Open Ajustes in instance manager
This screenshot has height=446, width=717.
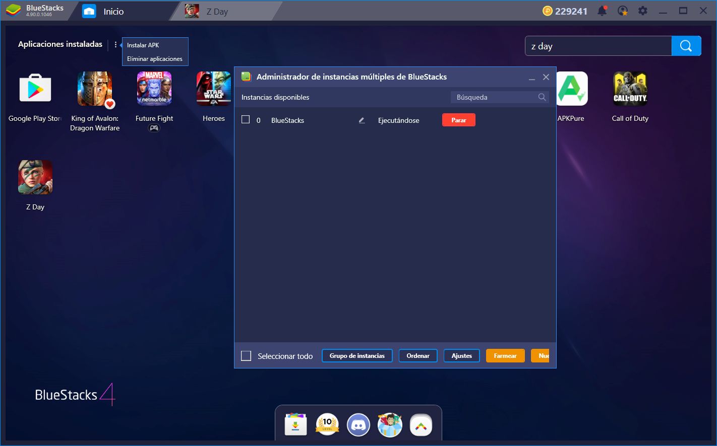462,355
